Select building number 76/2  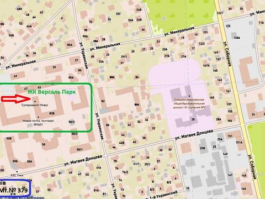pyautogui.click(x=125, y=172)
